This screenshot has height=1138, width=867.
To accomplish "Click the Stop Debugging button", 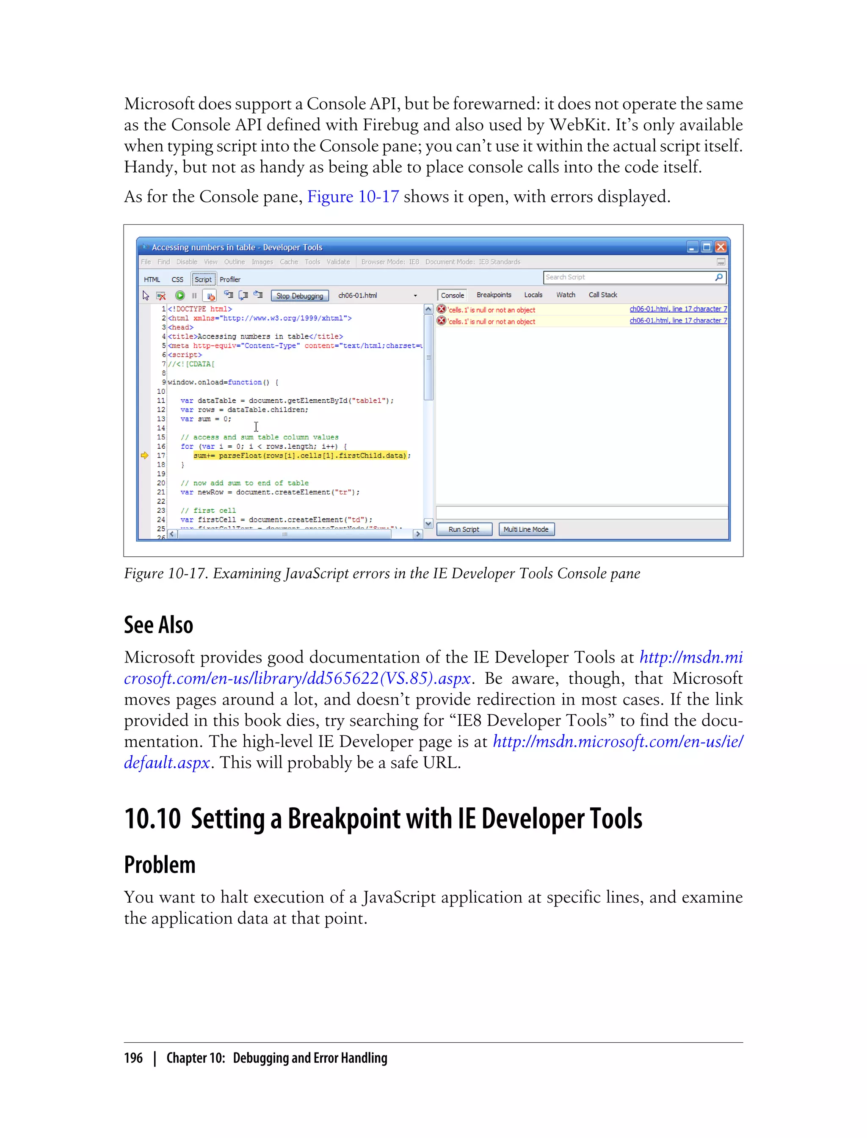I will pyautogui.click(x=300, y=296).
